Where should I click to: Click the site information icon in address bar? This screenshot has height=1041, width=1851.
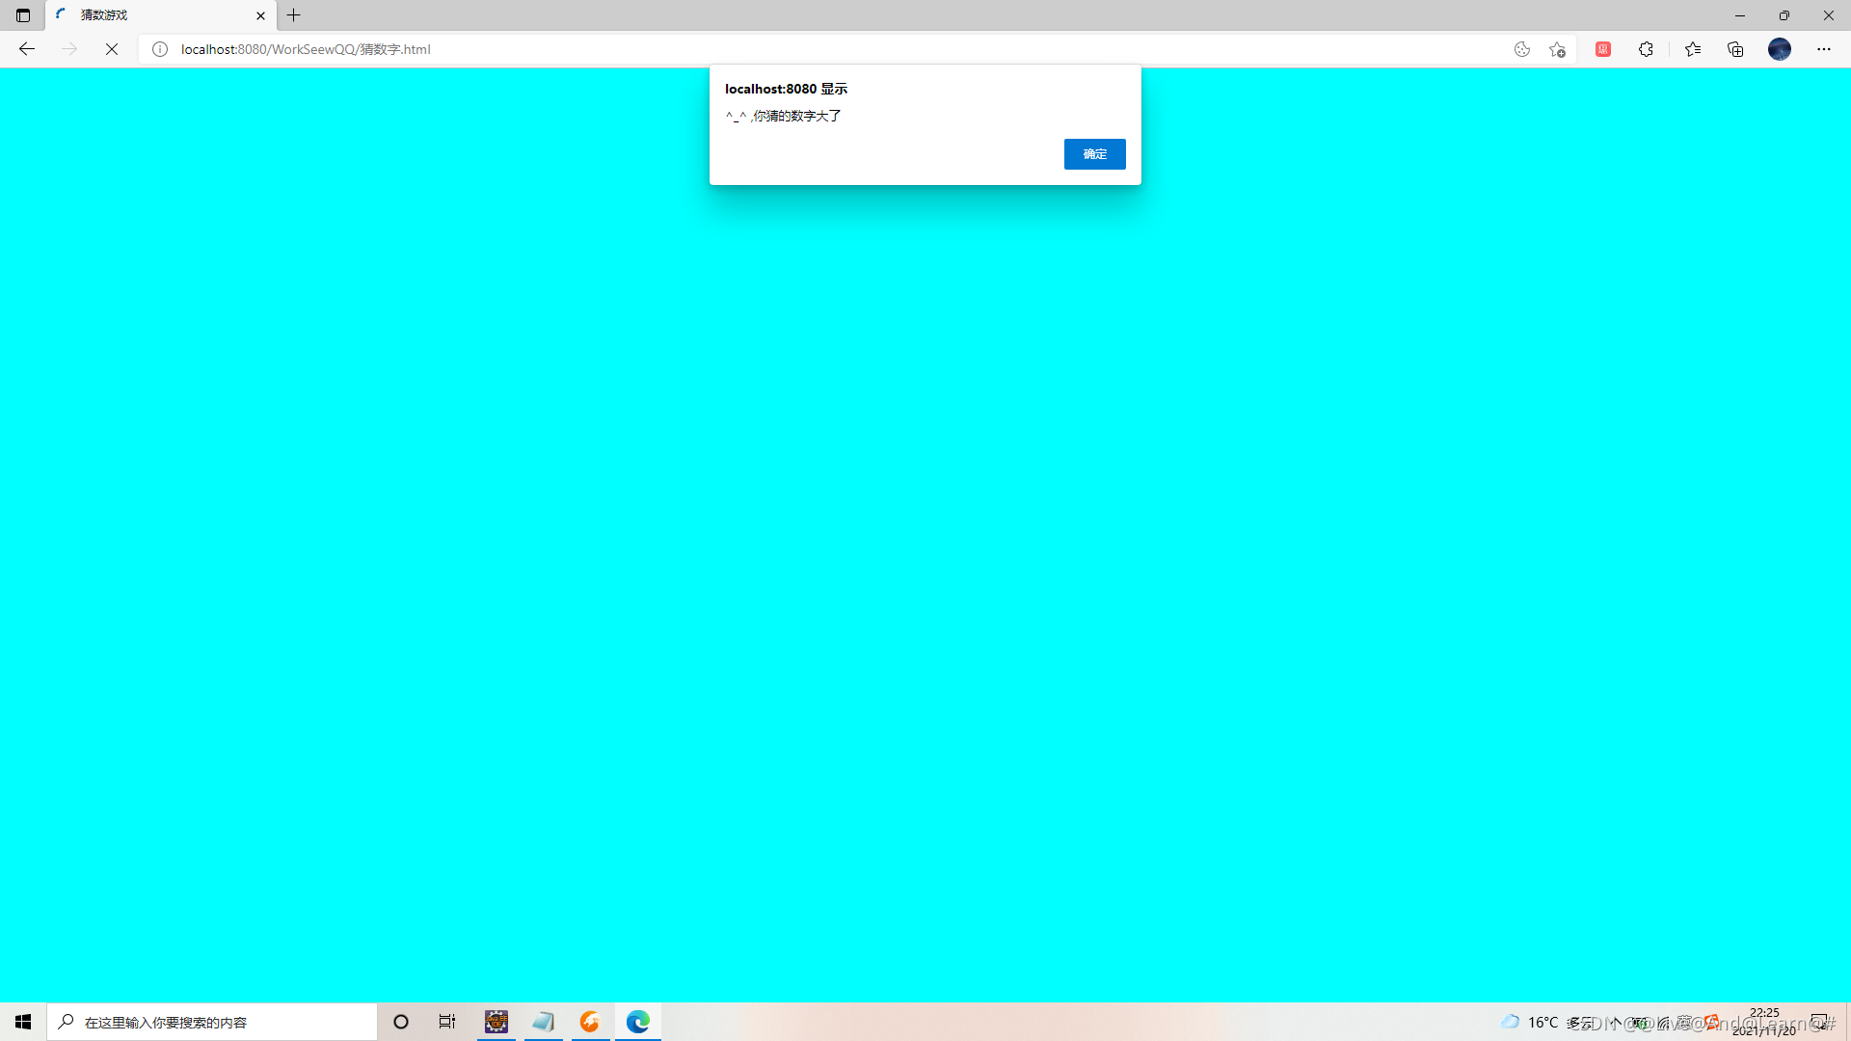[x=160, y=49]
